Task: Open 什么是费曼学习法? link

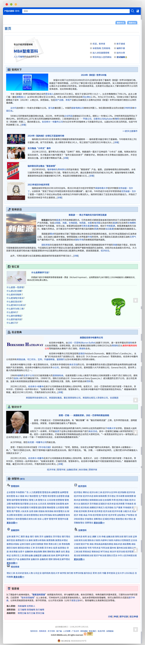Action: pos(40,272)
